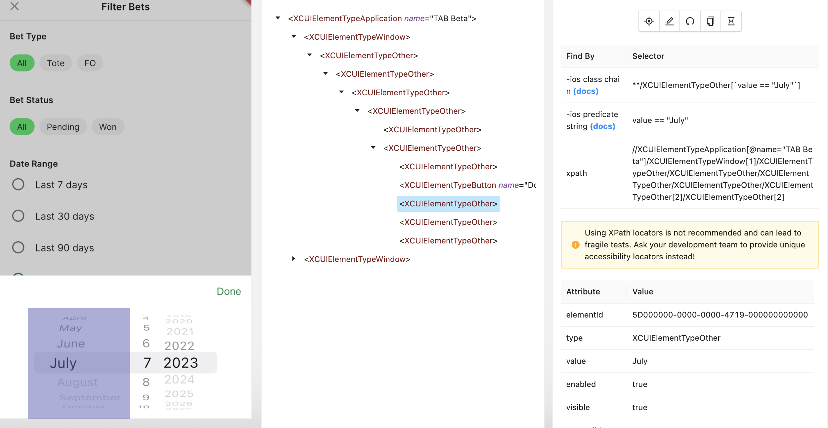The width and height of the screenshot is (828, 428).
Task: Click the Clear element undo icon
Action: coord(690,21)
